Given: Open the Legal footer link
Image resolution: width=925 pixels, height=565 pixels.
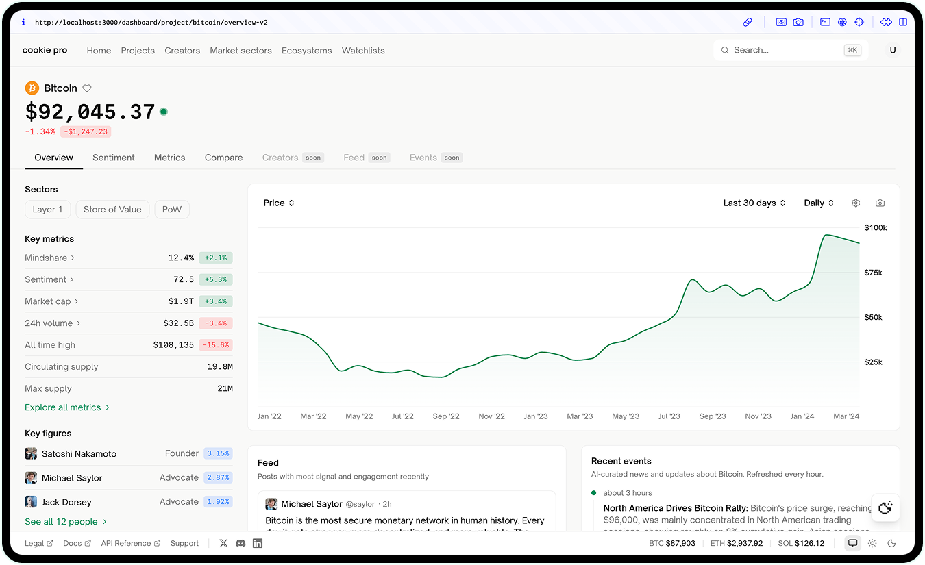Looking at the screenshot, I should click(39, 543).
